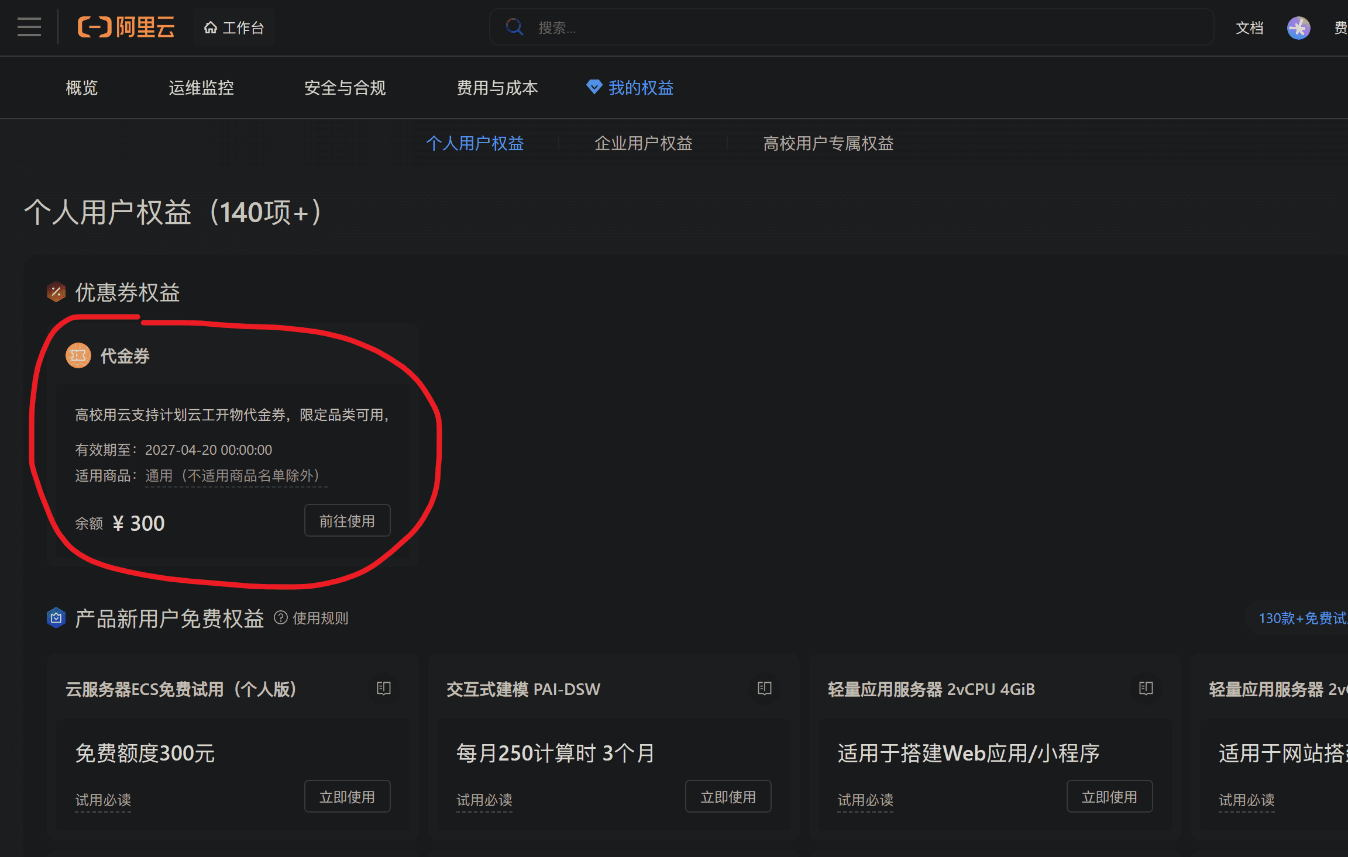The height and width of the screenshot is (857, 1348).
Task: Open the ECS free trial guide icon
Action: [x=384, y=689]
